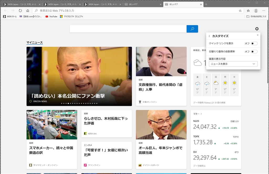Expand the マネー section chevron
This screenshot has width=269, height=174.
coord(201,114)
